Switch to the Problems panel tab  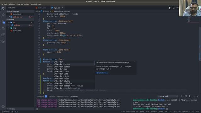coord(40,96)
